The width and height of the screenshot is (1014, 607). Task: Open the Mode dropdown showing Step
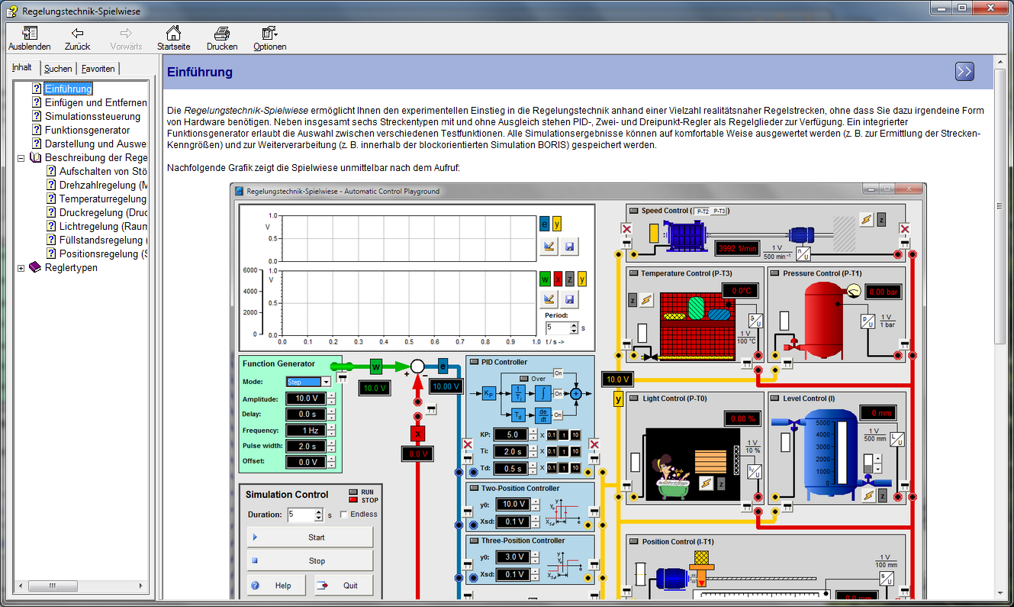point(308,382)
